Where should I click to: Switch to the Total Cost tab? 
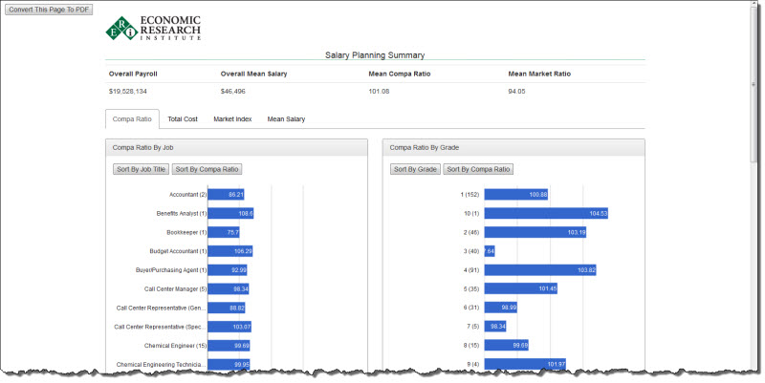183,119
